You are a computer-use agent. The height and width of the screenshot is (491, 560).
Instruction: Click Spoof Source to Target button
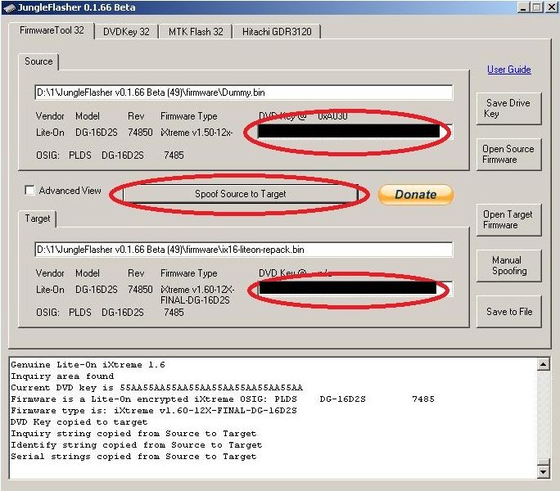240,194
